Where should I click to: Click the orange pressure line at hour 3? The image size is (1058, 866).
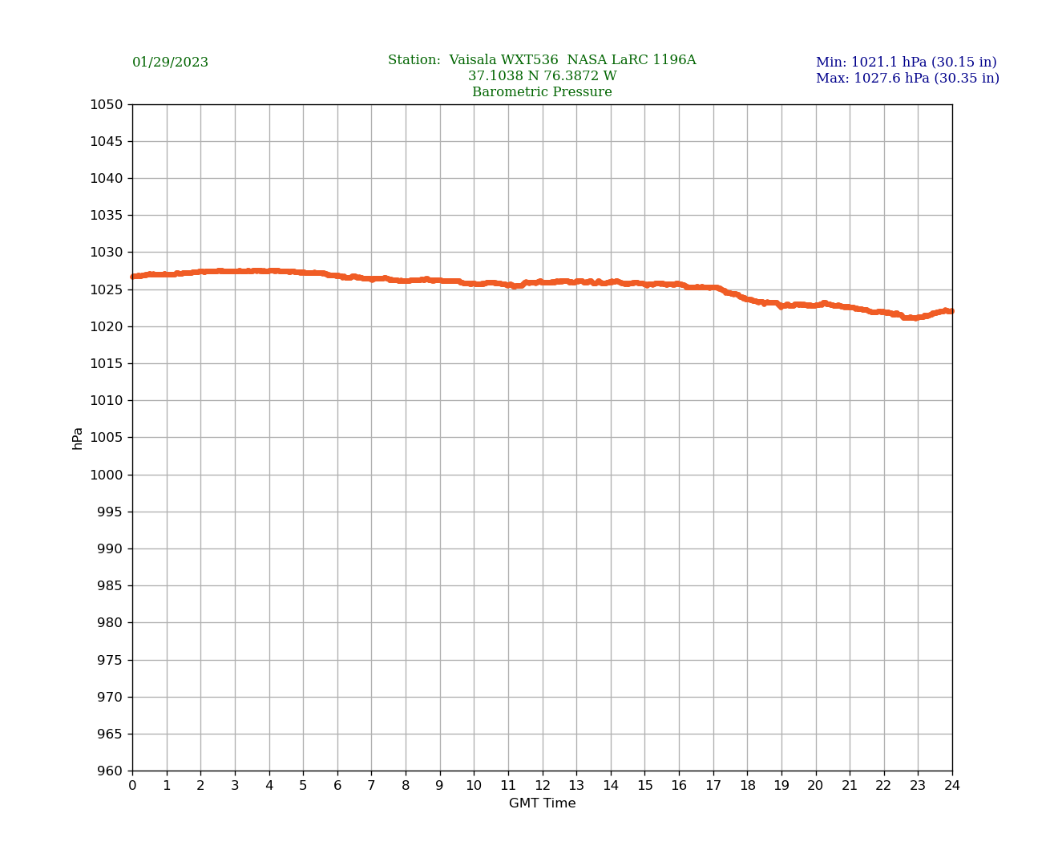[235, 271]
